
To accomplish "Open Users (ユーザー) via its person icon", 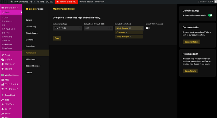I will [x=3, y=109].
